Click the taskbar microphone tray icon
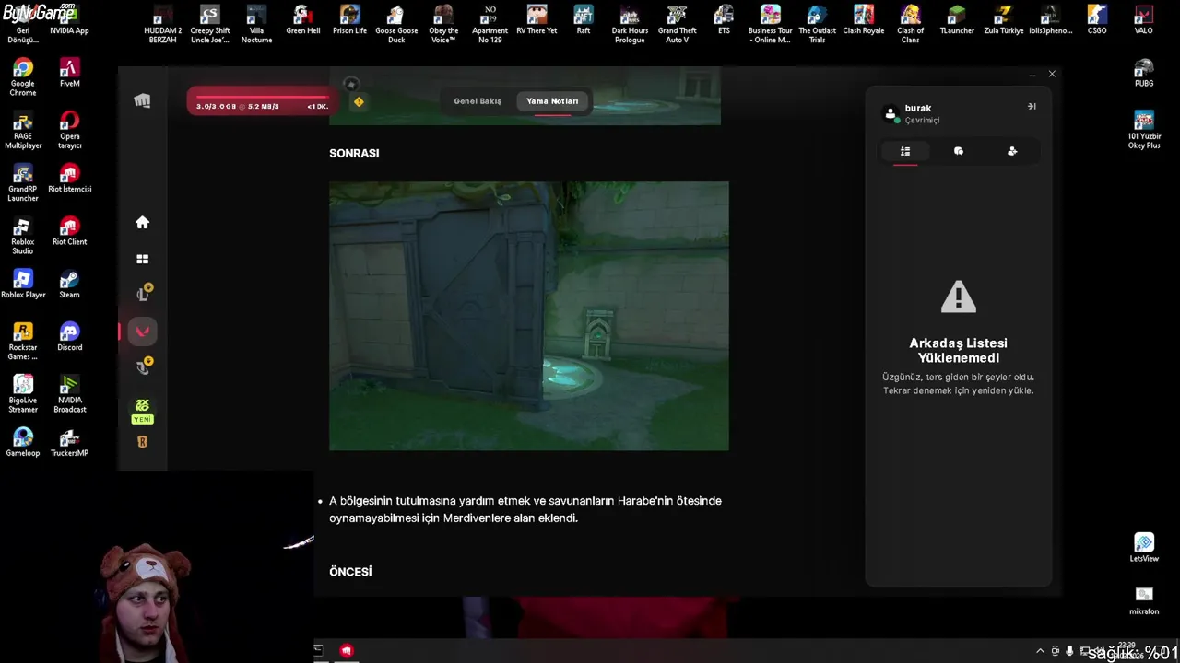This screenshot has height=663, width=1180. point(1069,651)
